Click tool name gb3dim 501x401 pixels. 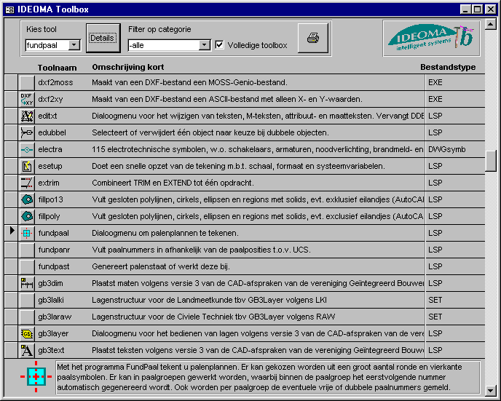click(50, 283)
